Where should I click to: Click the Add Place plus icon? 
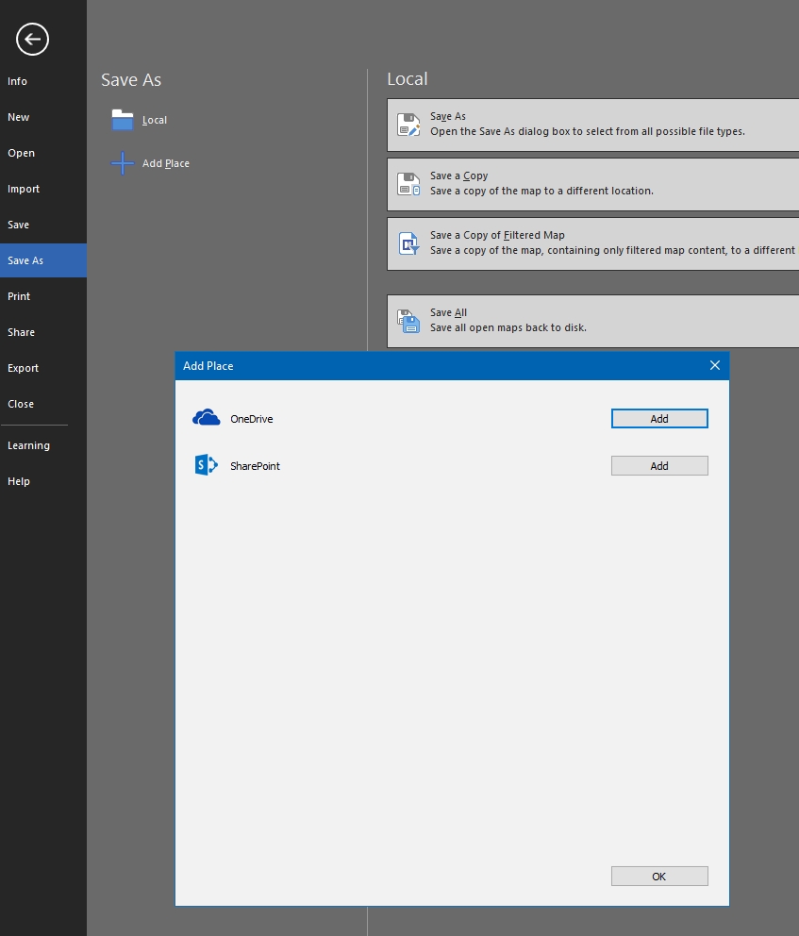123,163
